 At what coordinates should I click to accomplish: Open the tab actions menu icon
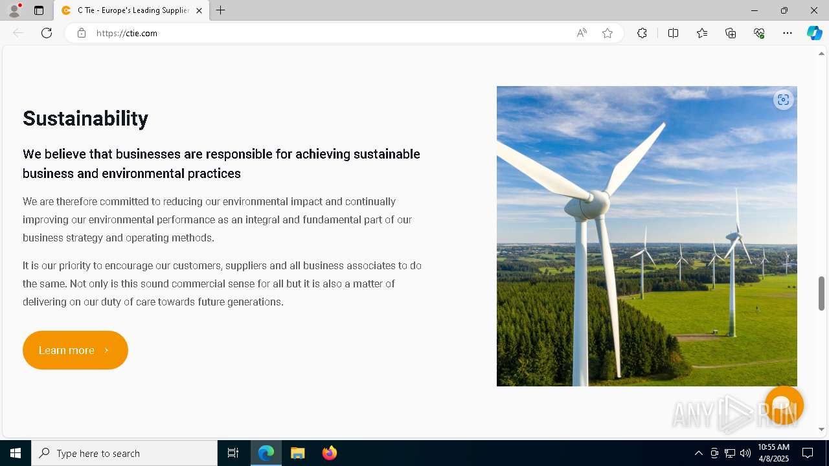click(39, 10)
